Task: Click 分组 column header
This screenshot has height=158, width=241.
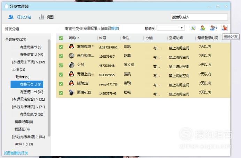Action: click(x=149, y=38)
